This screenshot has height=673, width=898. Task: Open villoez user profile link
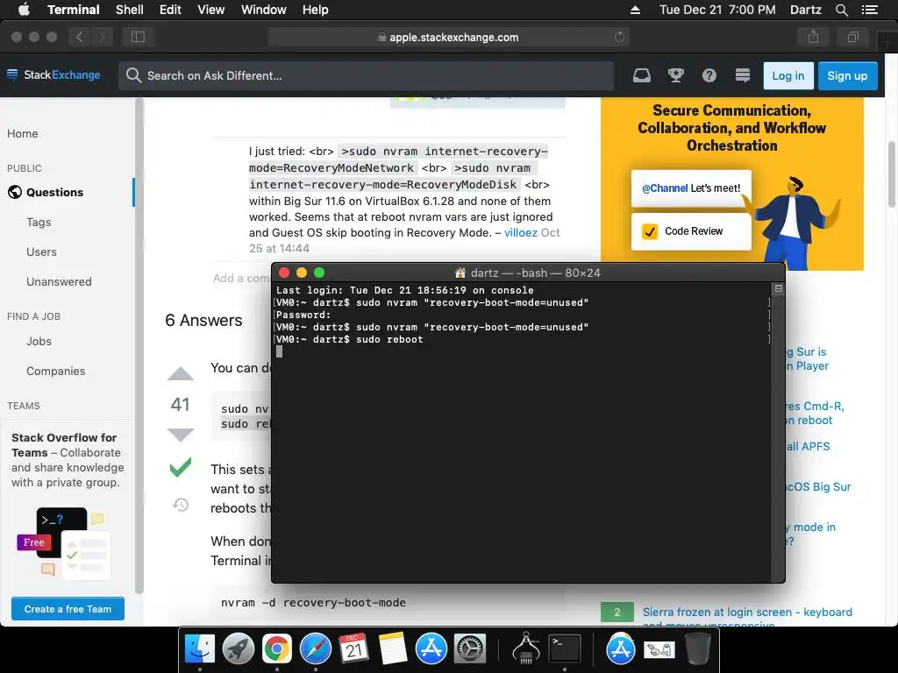click(x=521, y=232)
